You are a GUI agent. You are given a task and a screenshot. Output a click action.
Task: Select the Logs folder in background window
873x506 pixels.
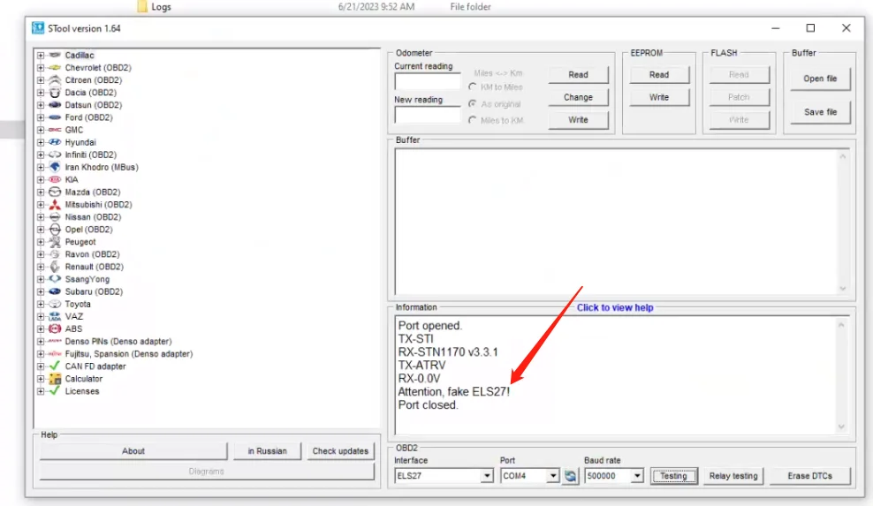pyautogui.click(x=161, y=7)
